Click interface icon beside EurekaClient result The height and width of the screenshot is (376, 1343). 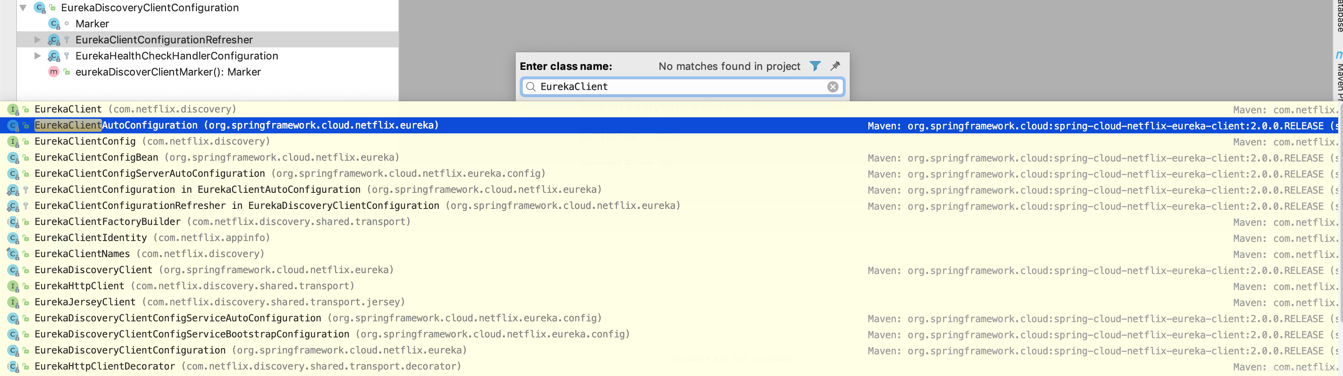point(13,110)
